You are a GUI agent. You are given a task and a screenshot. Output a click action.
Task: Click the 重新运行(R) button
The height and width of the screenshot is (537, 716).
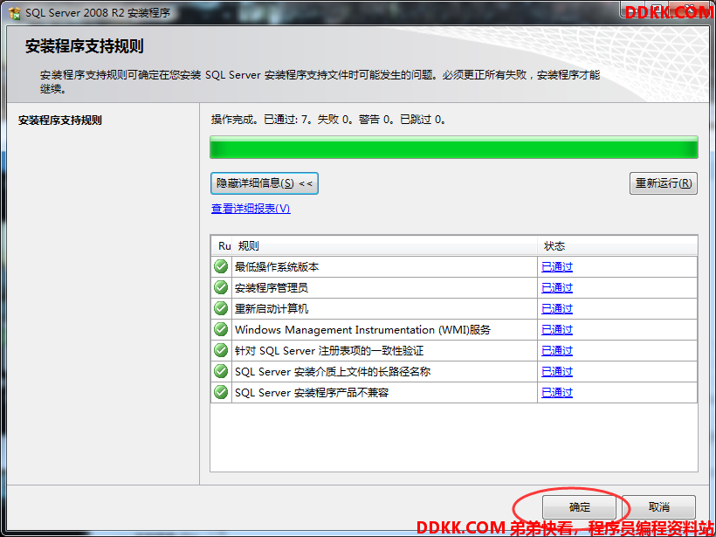pos(663,183)
